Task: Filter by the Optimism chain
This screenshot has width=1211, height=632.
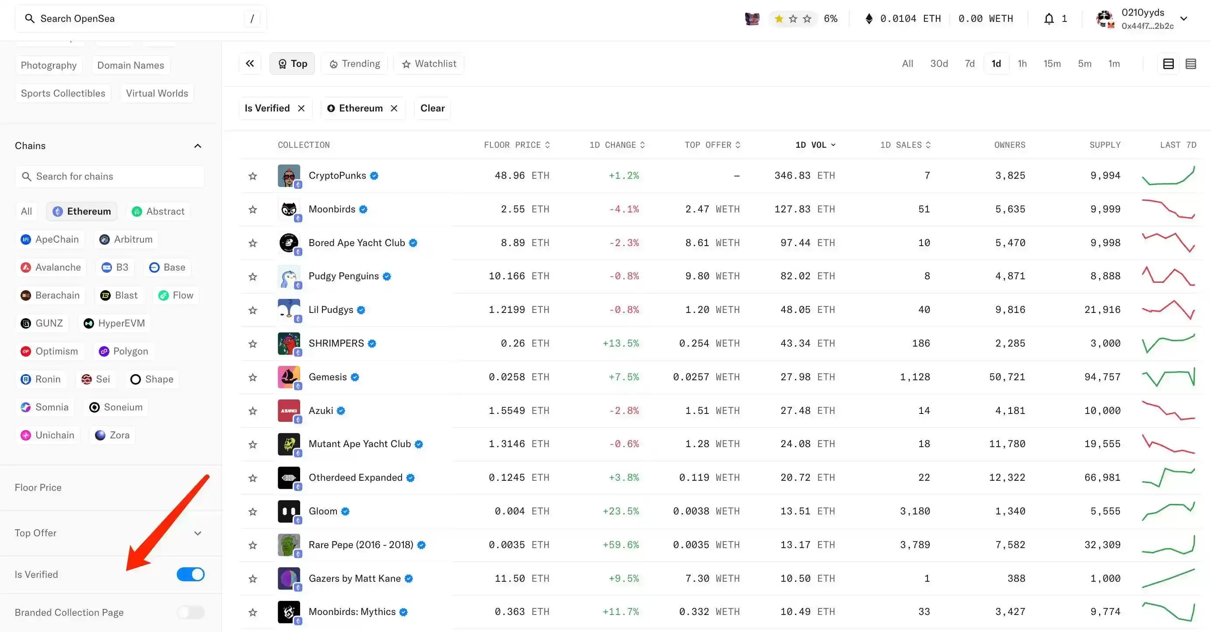Action: 49,351
